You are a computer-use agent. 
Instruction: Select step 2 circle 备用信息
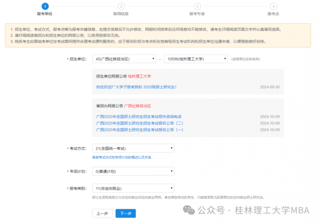[x=121, y=6]
